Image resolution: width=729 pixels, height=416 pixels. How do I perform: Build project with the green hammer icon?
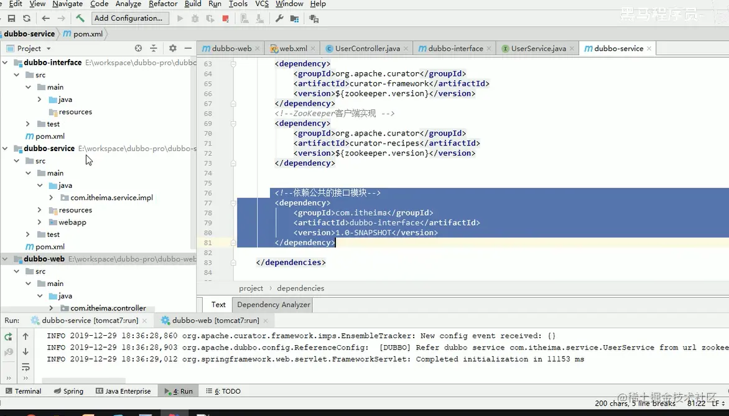pyautogui.click(x=80, y=18)
